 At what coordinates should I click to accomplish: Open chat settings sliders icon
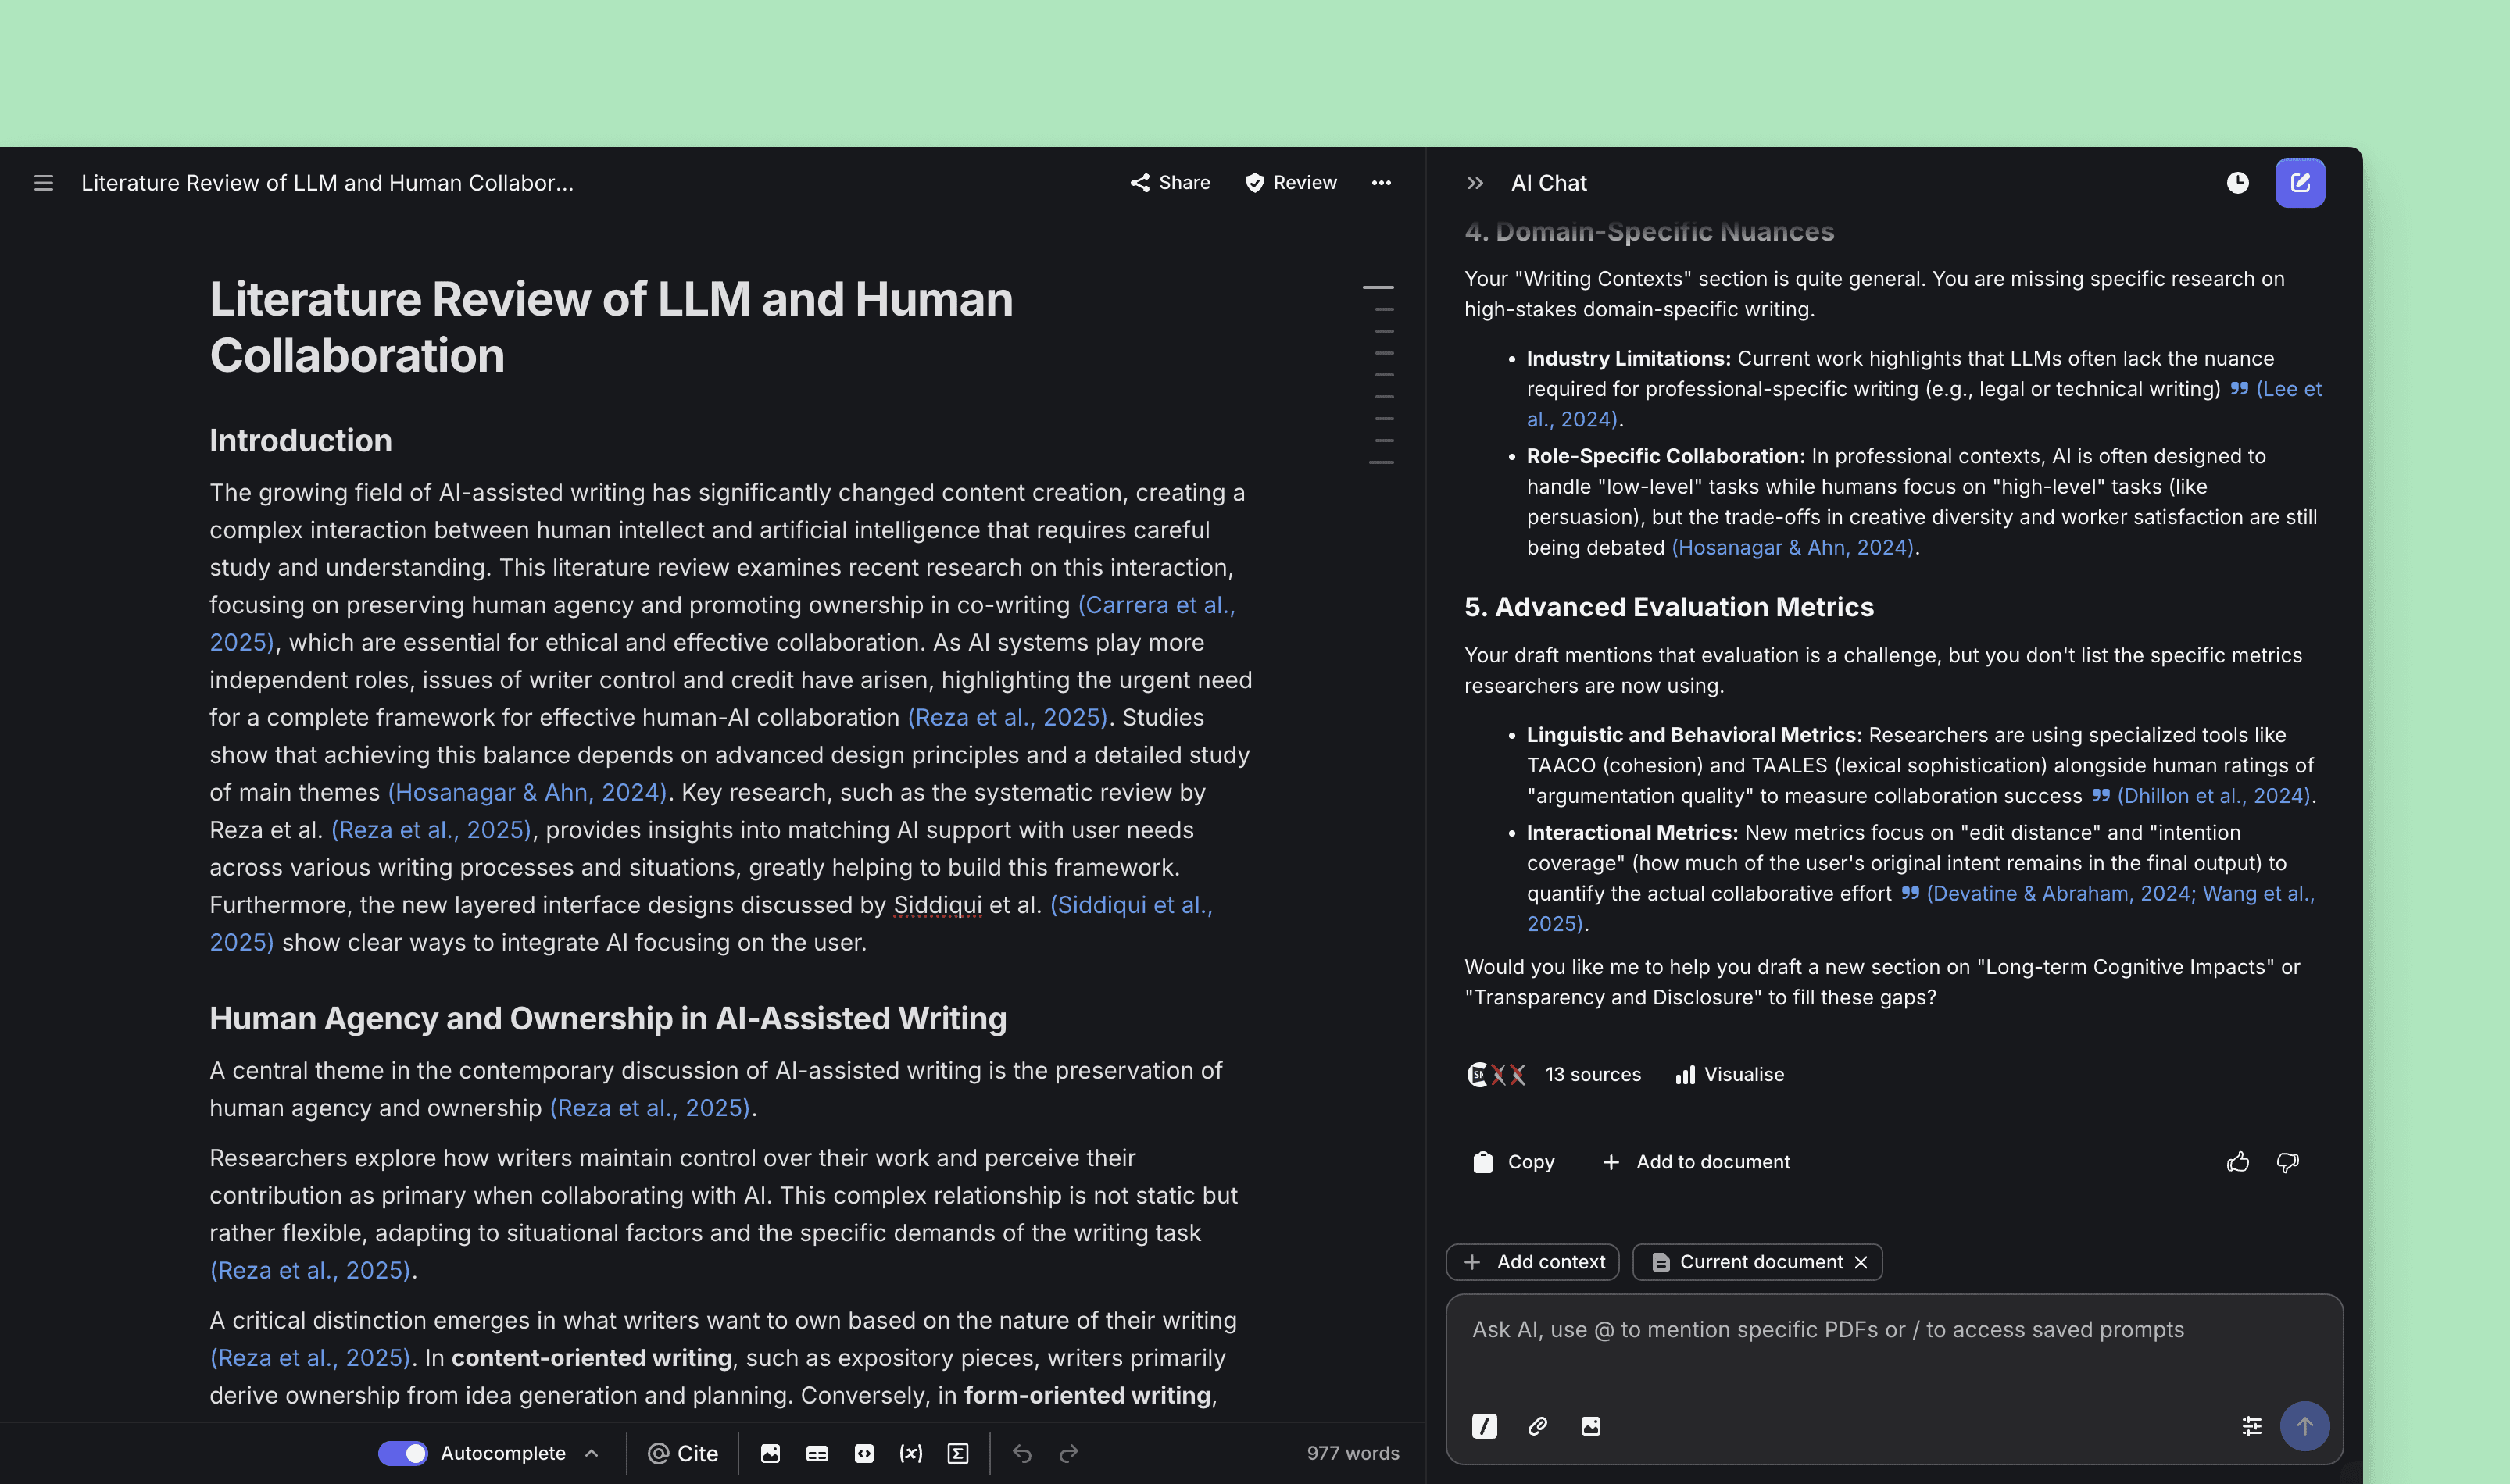(2251, 1426)
